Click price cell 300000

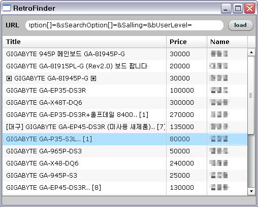coord(186,103)
